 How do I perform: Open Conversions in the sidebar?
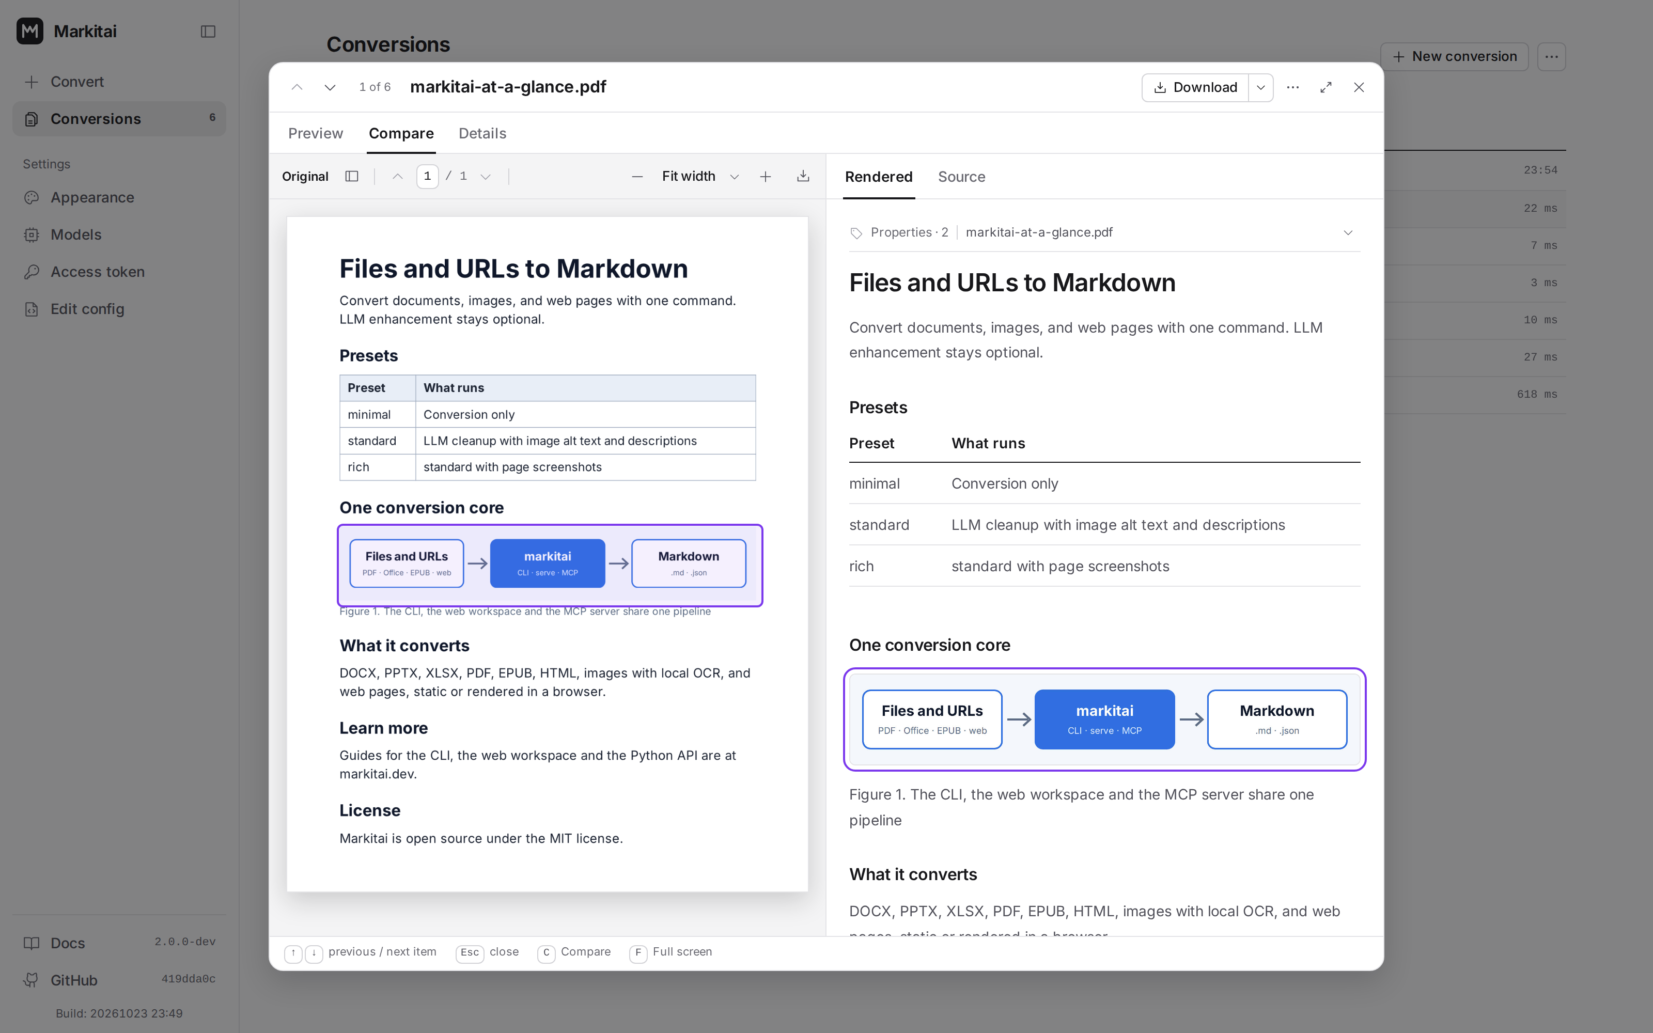point(119,119)
